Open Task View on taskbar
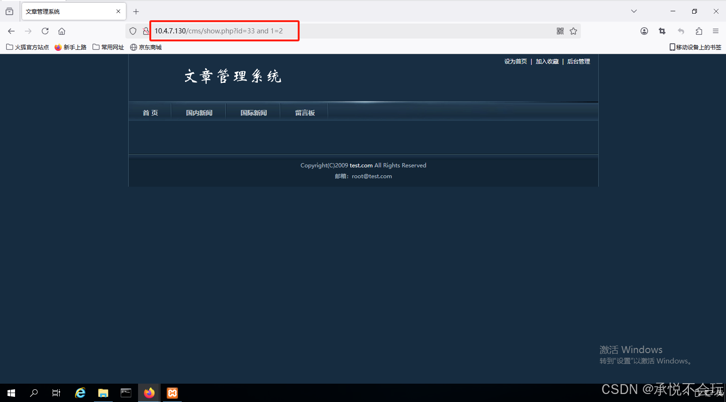The image size is (726, 402). (x=56, y=393)
